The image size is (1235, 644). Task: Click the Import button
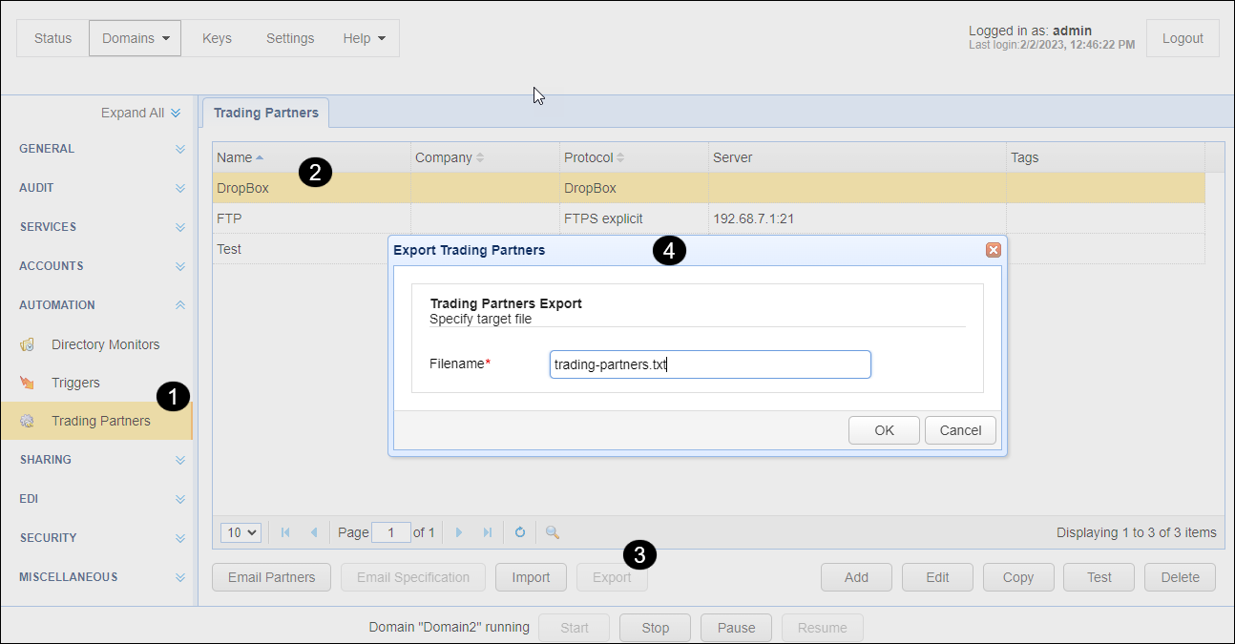pyautogui.click(x=531, y=577)
